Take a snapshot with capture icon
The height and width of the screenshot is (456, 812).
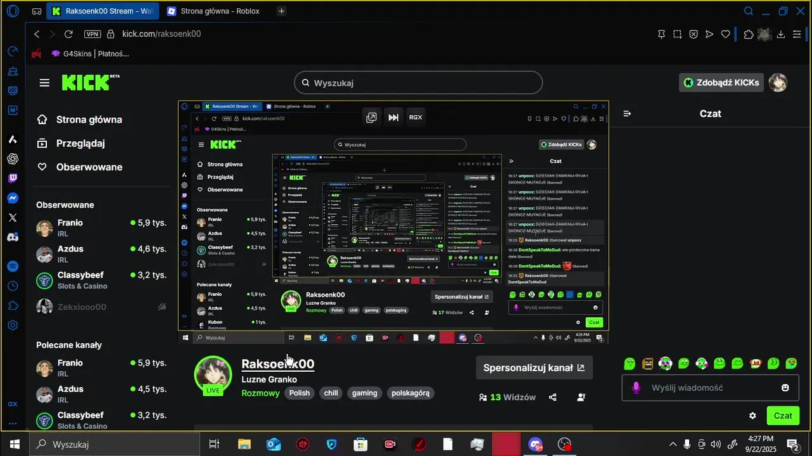(x=678, y=34)
